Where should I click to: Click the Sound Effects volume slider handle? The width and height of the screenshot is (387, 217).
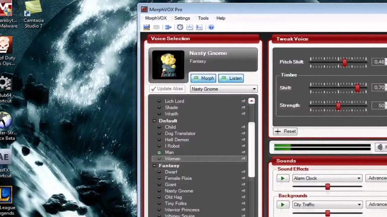click(x=327, y=187)
